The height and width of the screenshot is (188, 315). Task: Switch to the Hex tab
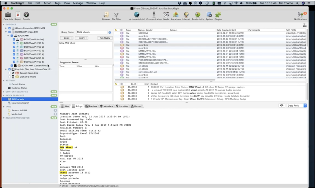pyautogui.click(x=65, y=106)
